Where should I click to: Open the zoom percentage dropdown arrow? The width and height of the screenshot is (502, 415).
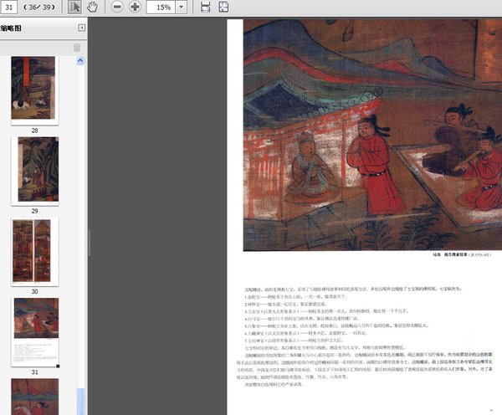point(182,7)
